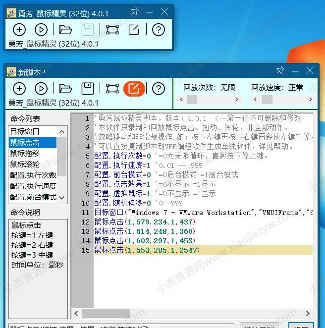Click the command list's up arrow

(62, 132)
